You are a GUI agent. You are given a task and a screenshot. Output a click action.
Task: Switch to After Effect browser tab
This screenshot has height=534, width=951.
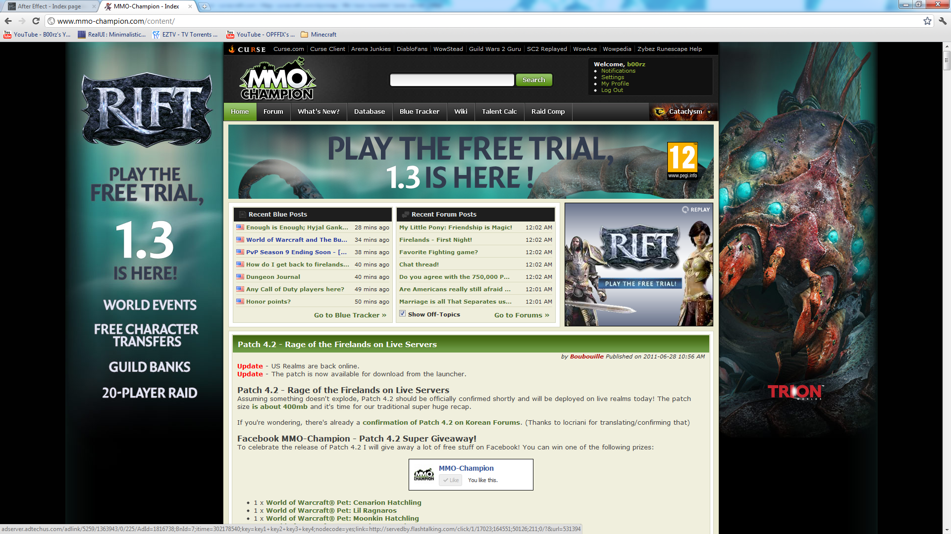[x=50, y=6]
